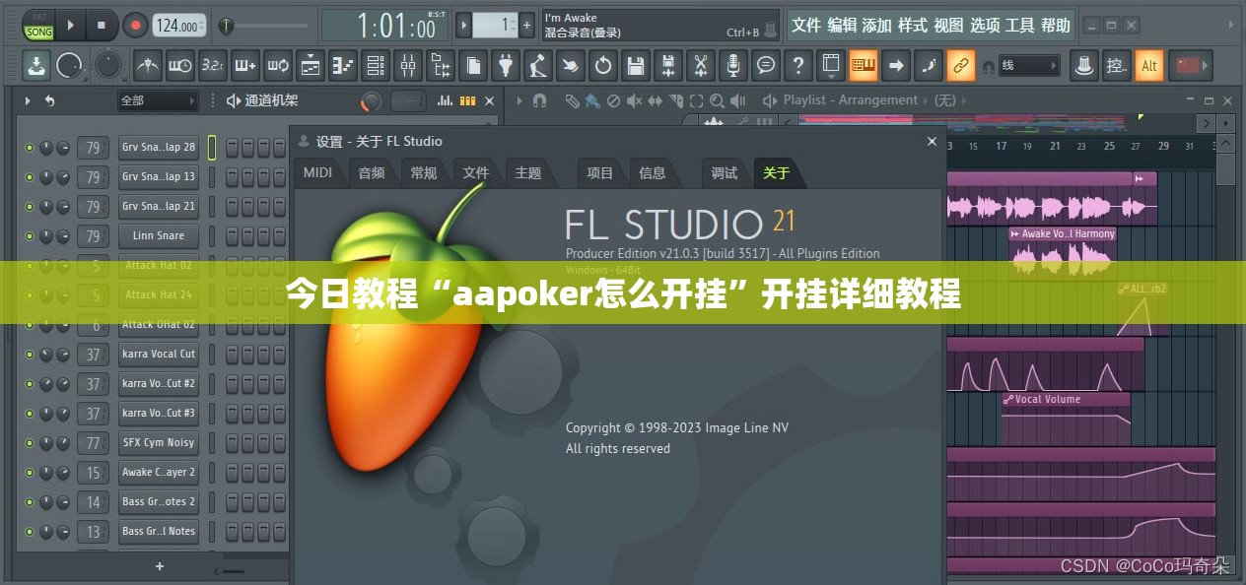The image size is (1246, 585).
Task: Open the 线 snap type dropdown
Action: click(1029, 66)
